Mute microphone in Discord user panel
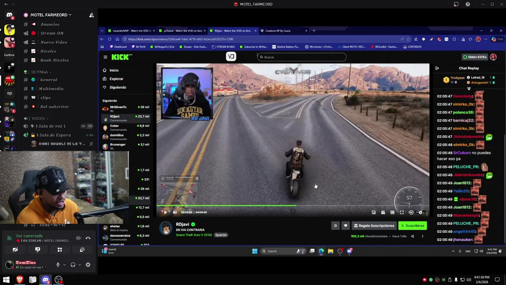Viewport: 506px width, 285px height. [58, 265]
